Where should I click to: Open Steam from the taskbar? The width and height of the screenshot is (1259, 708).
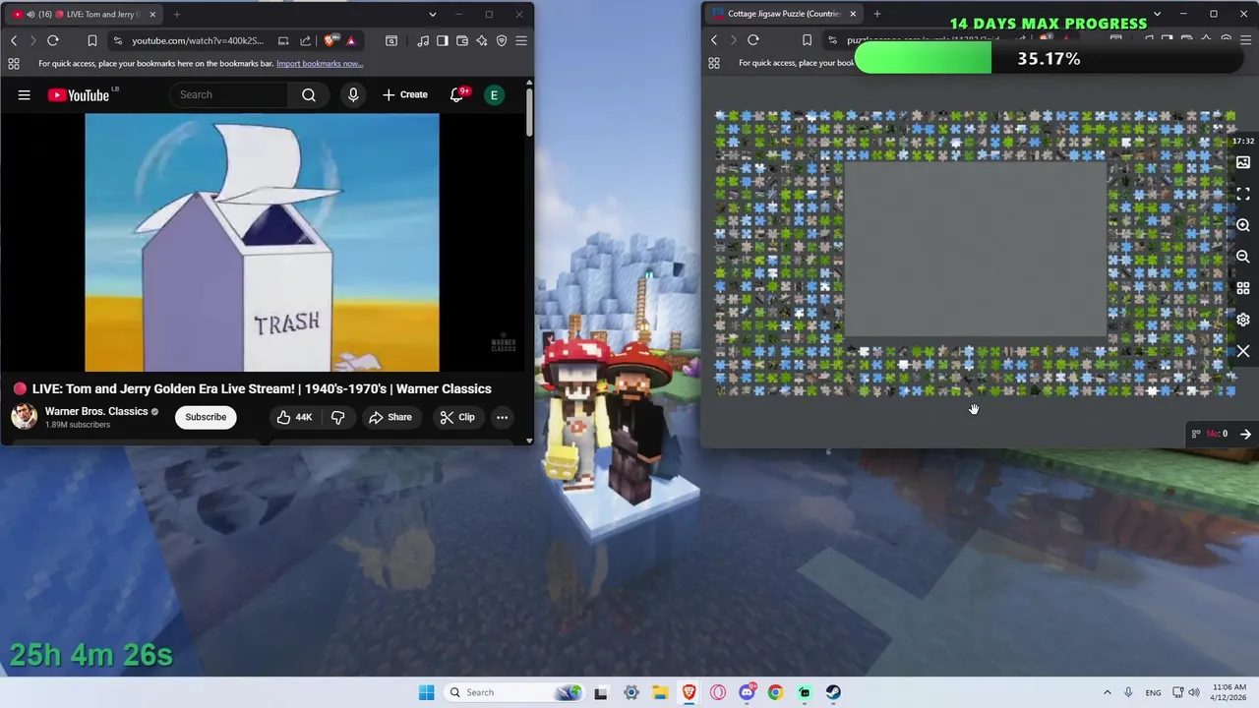pos(833,692)
